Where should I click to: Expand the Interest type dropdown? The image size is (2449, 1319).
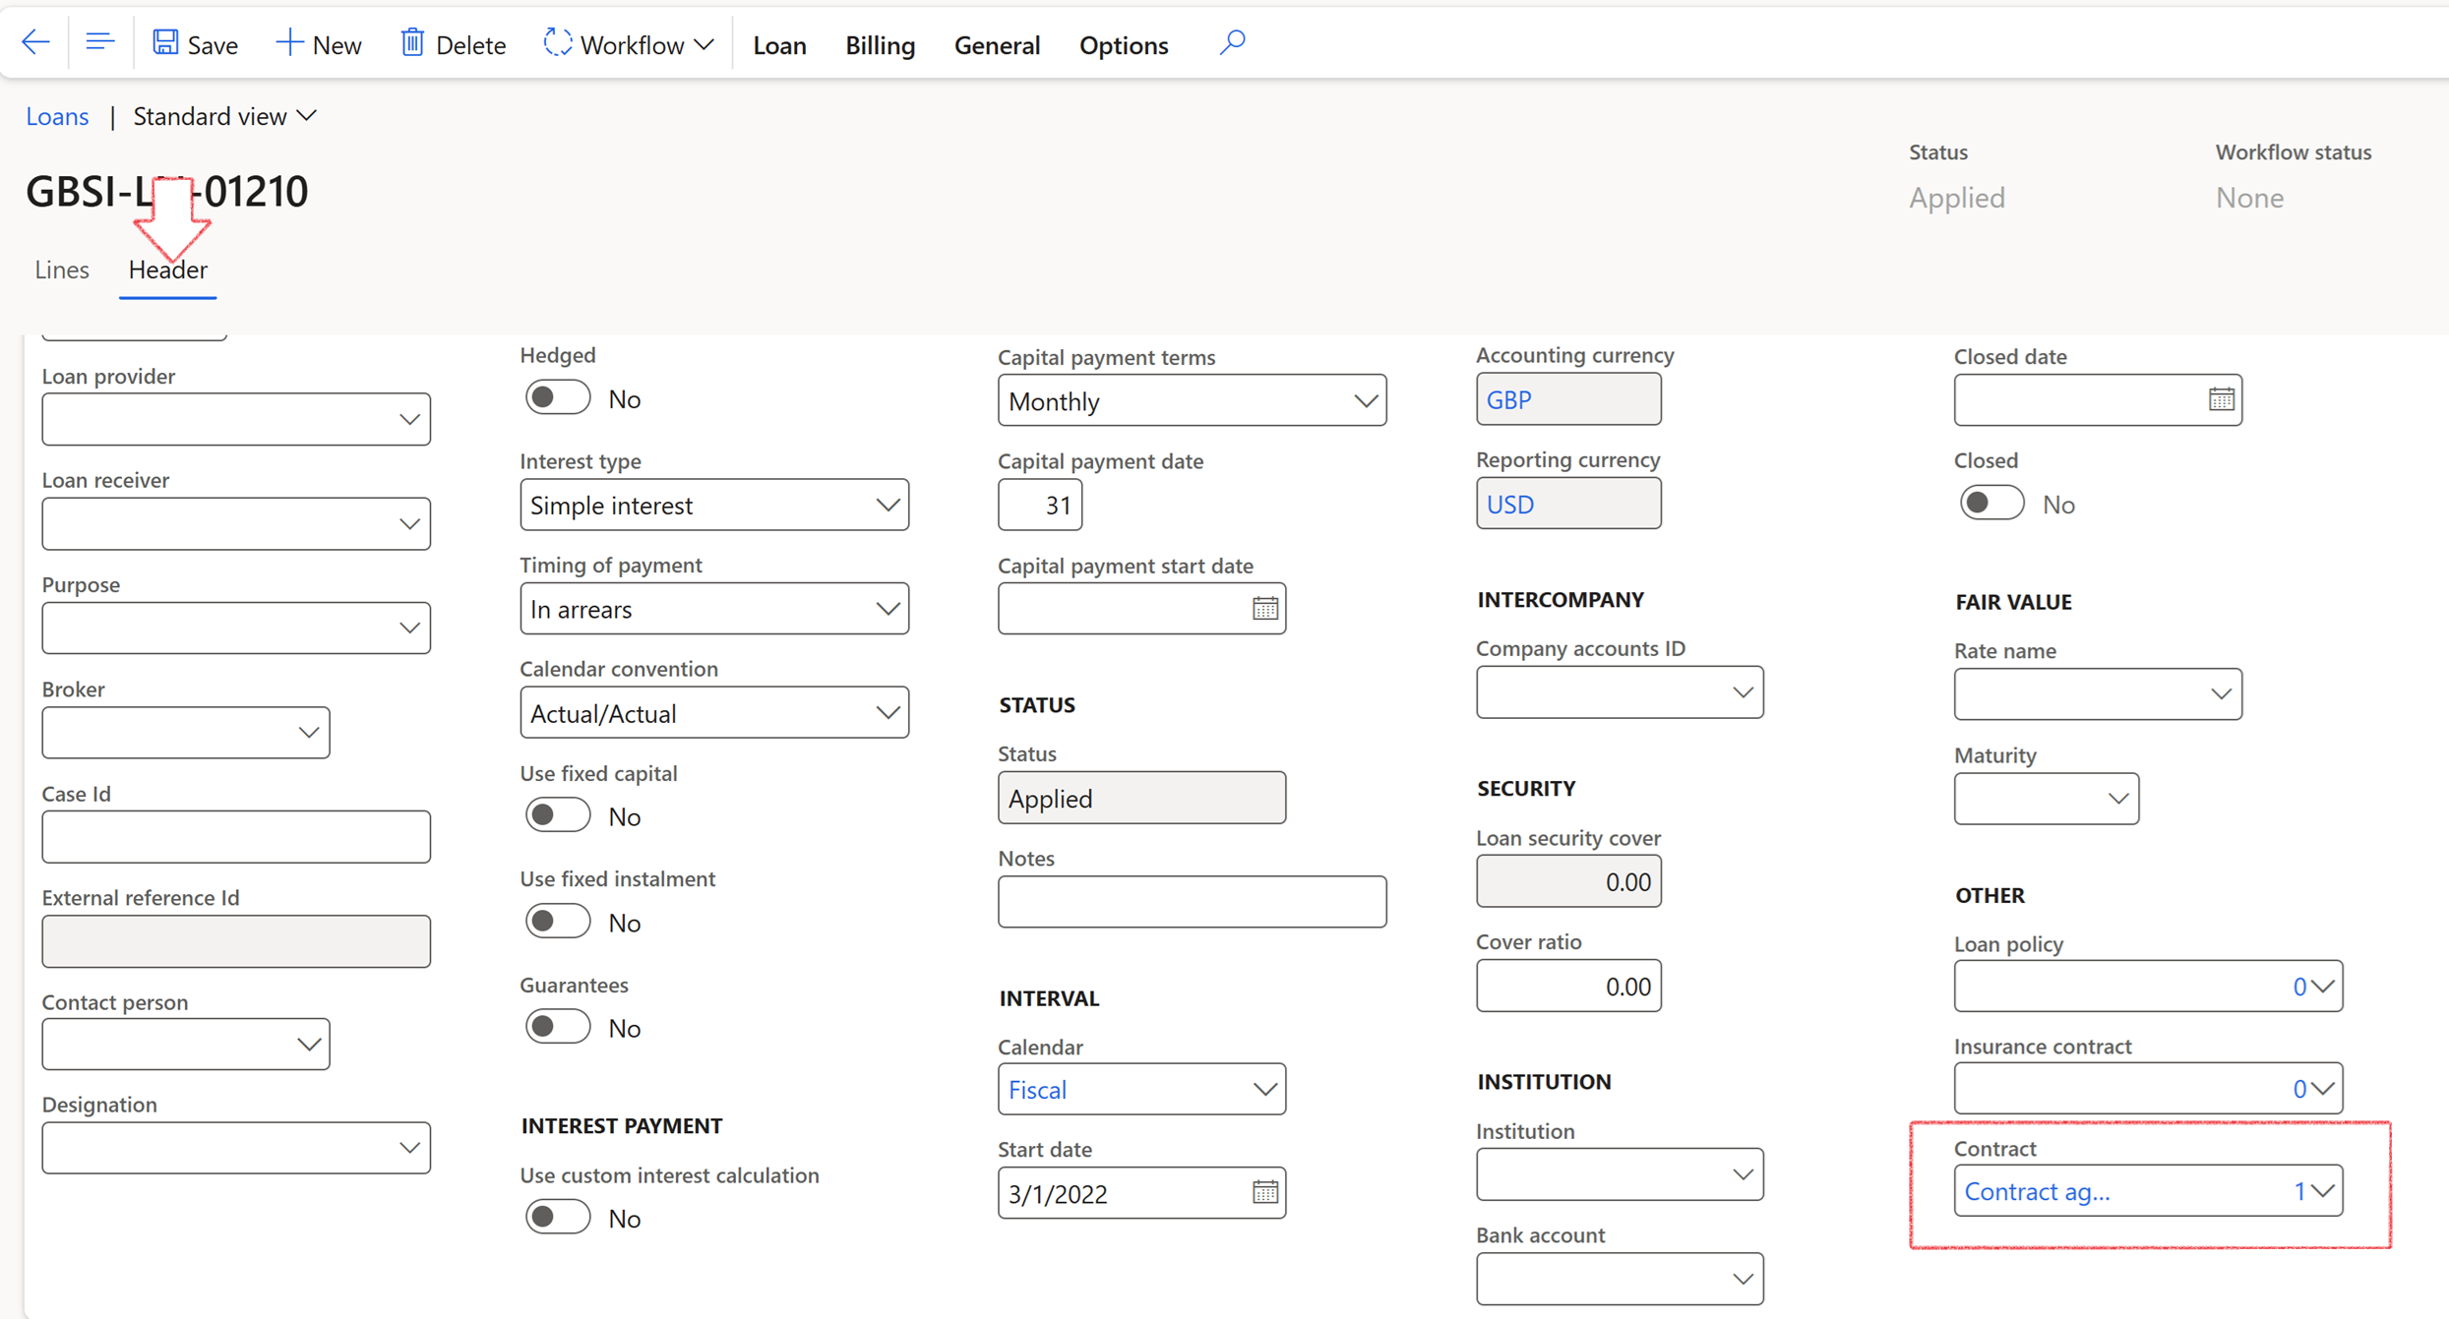tap(887, 506)
